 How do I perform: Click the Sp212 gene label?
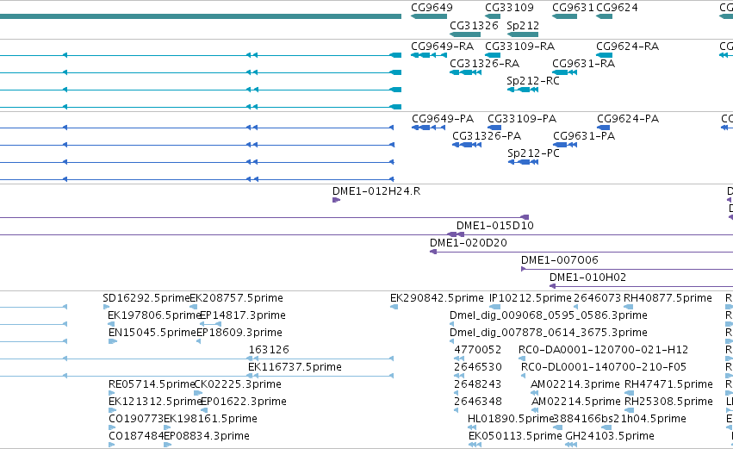tap(523, 25)
